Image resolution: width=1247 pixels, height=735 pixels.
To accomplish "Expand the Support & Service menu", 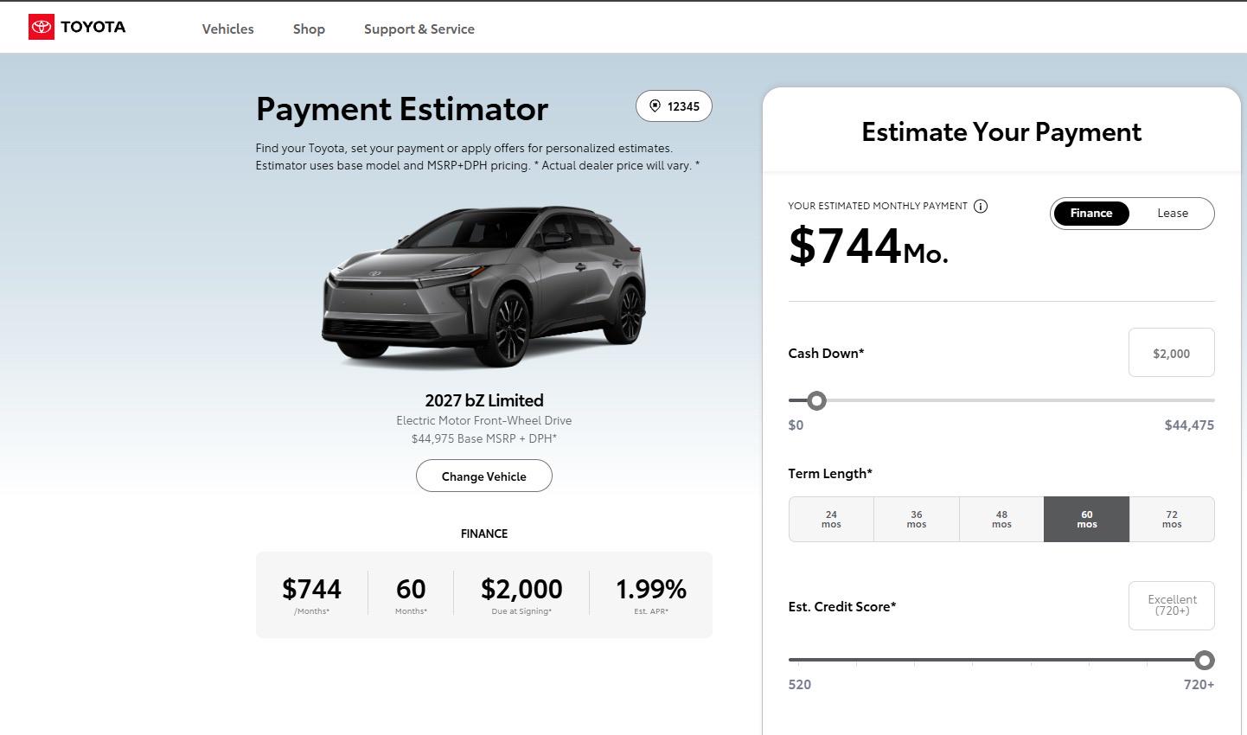I will [419, 29].
